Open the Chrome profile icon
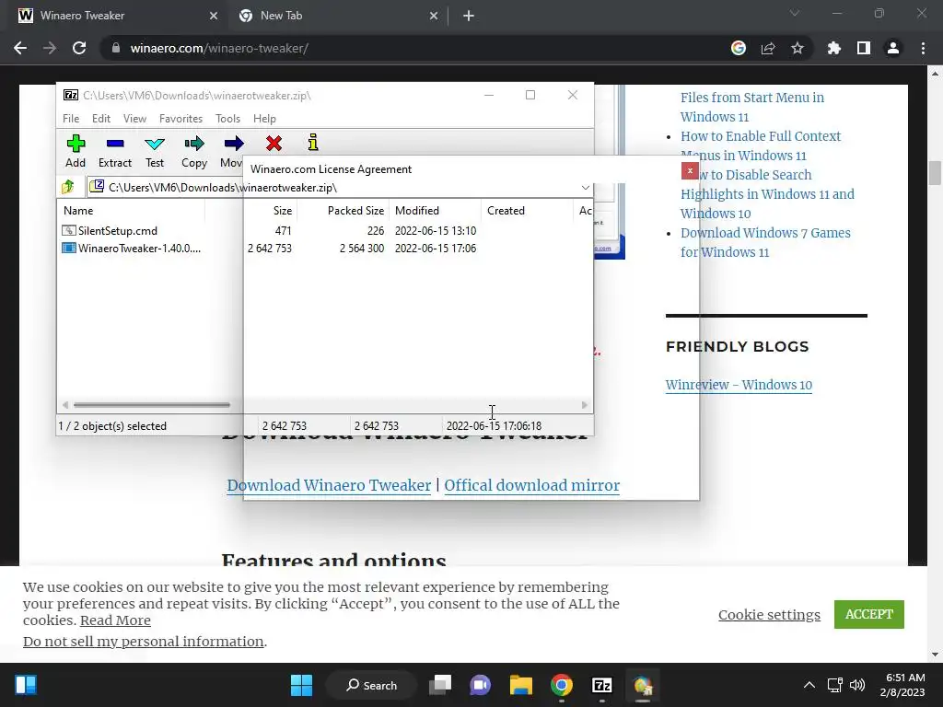This screenshot has height=707, width=943. (x=893, y=48)
